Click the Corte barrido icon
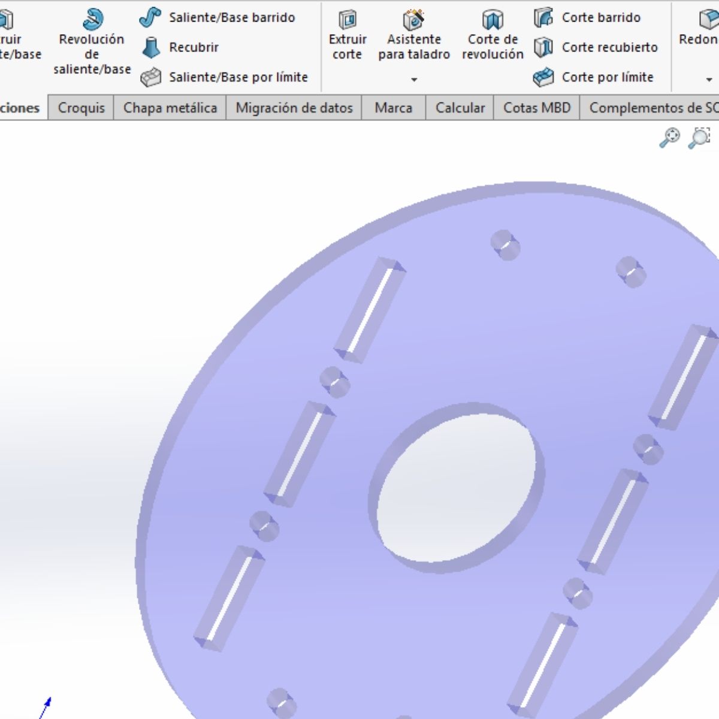Viewport: 719px width, 719px height. [543, 18]
